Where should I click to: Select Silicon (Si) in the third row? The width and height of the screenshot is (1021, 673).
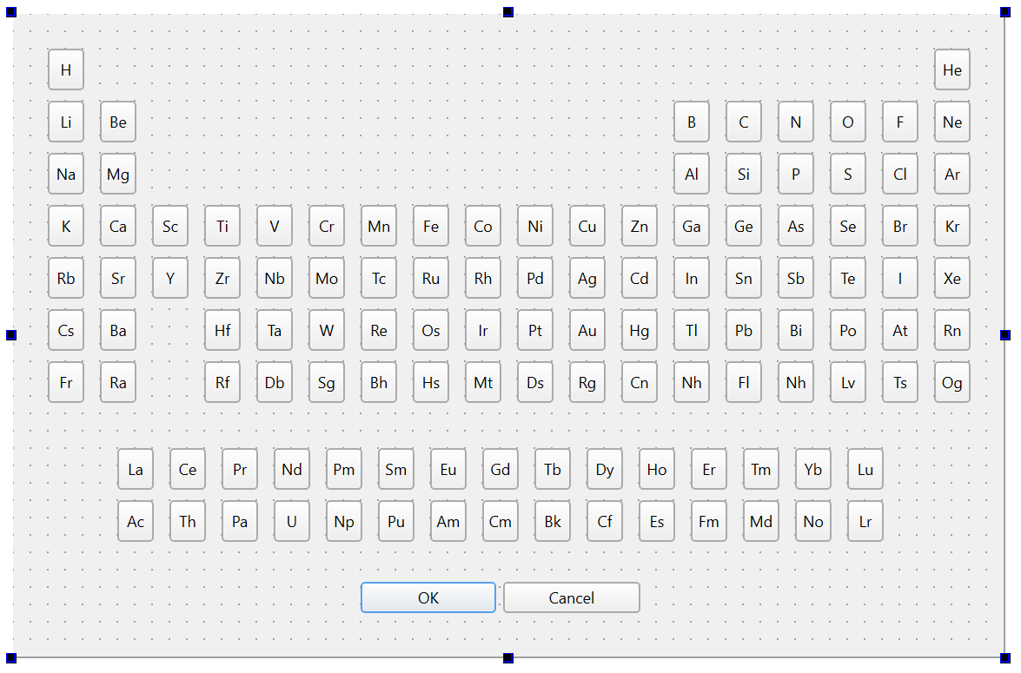point(744,174)
